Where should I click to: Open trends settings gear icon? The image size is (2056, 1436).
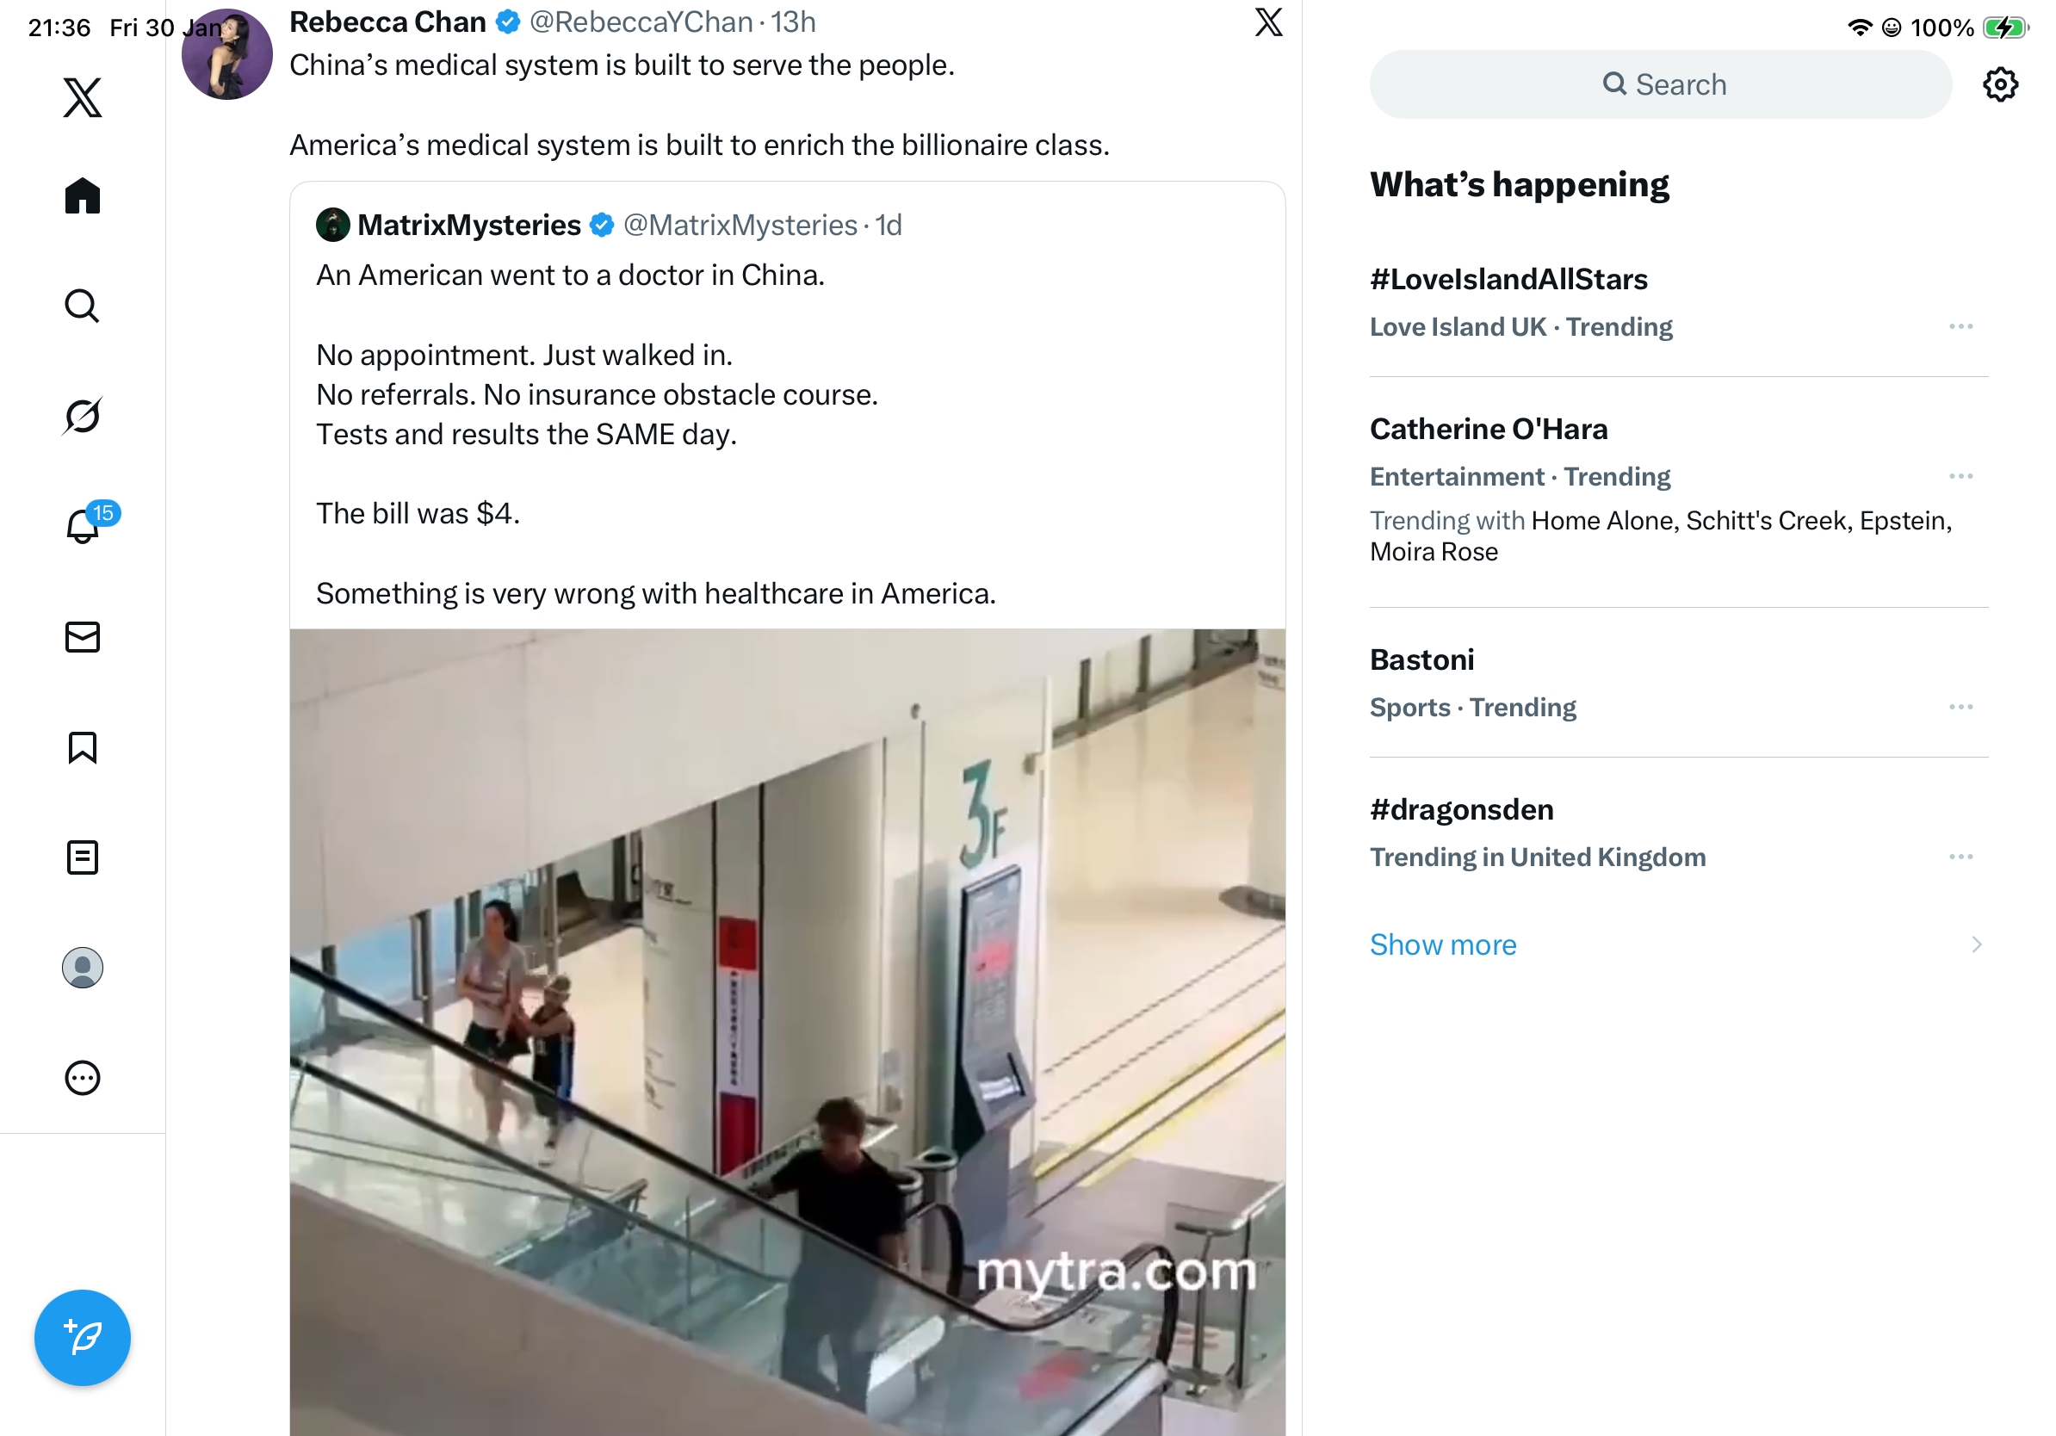click(x=1999, y=84)
